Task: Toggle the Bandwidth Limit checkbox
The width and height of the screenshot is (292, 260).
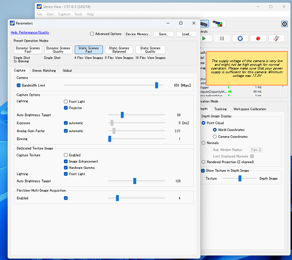Action: (19, 85)
